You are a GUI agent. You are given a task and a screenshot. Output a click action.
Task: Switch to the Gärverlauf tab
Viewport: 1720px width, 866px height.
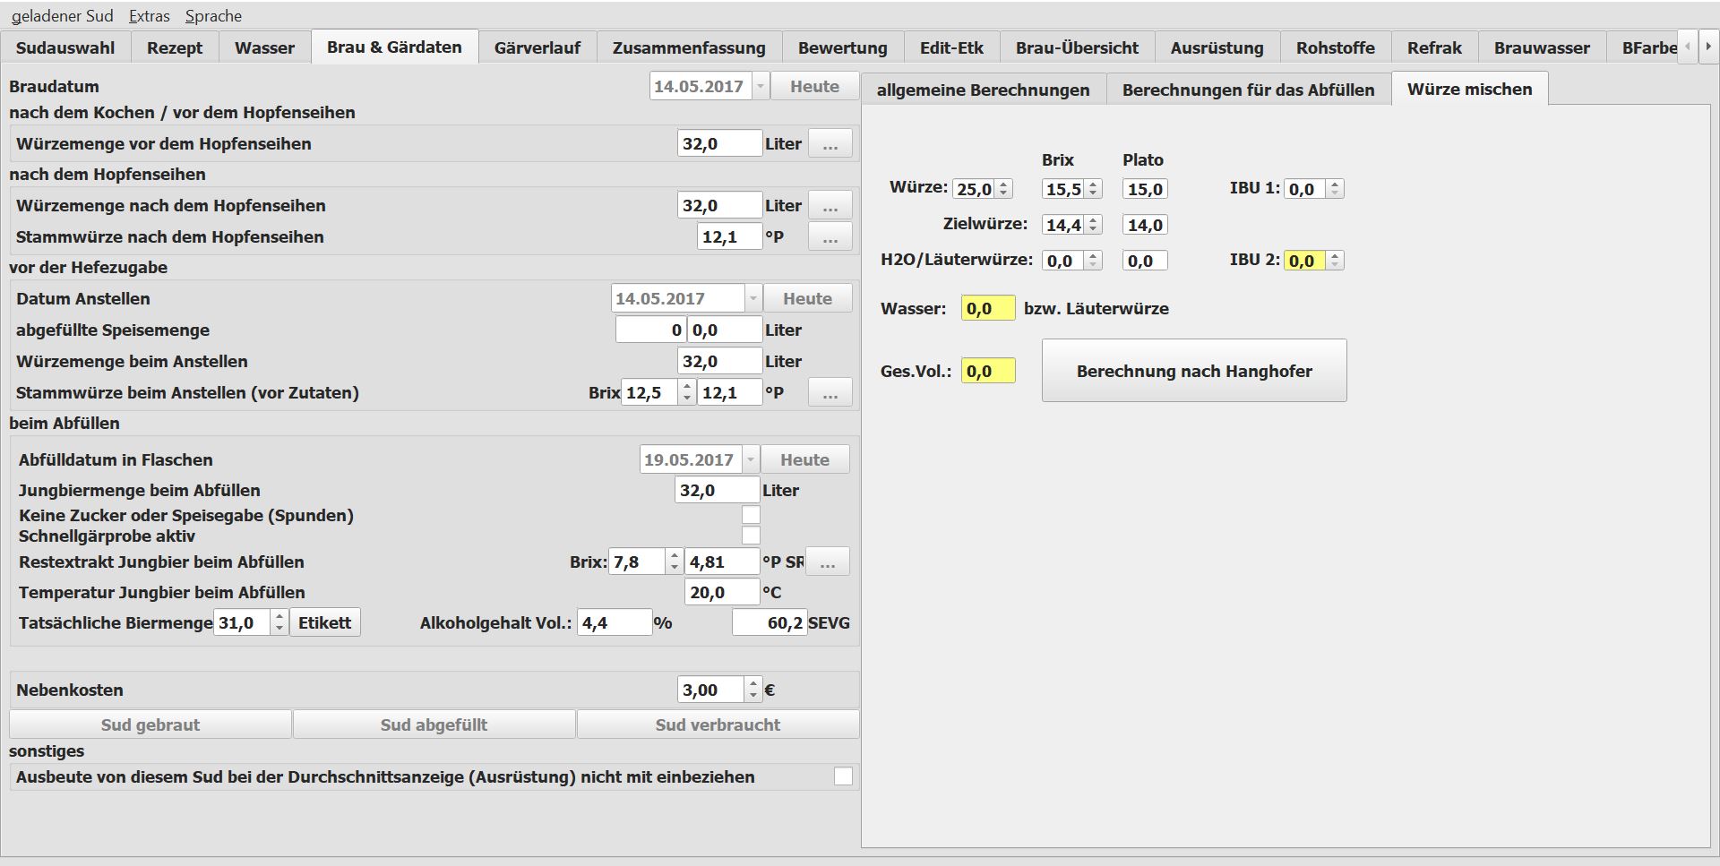click(x=537, y=47)
